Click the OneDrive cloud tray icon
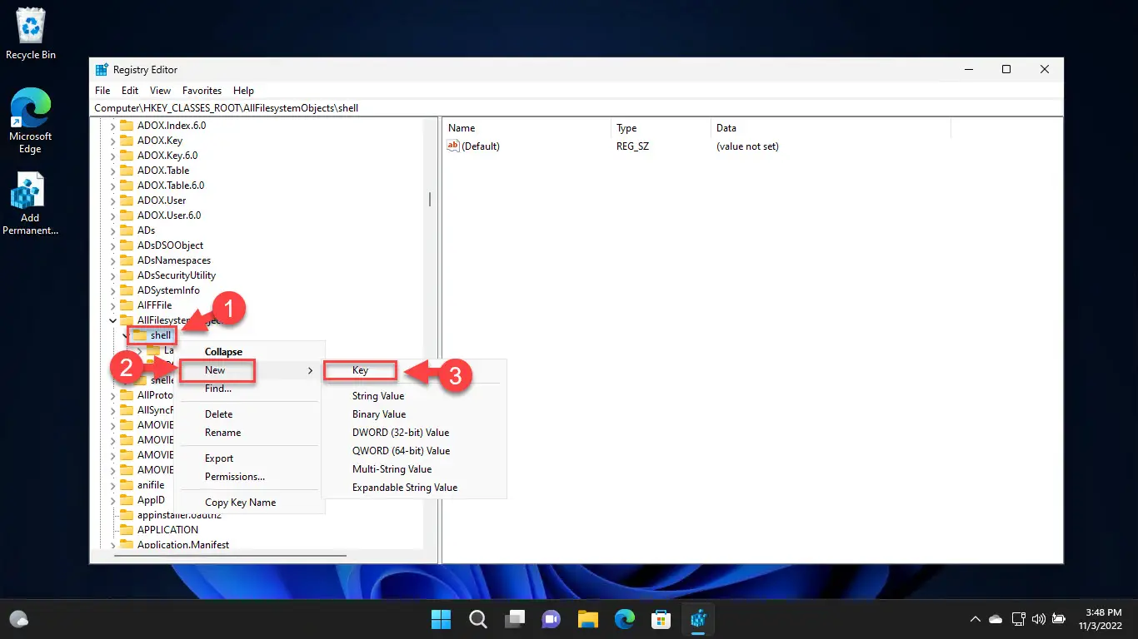Viewport: 1138px width, 639px height. point(996,619)
